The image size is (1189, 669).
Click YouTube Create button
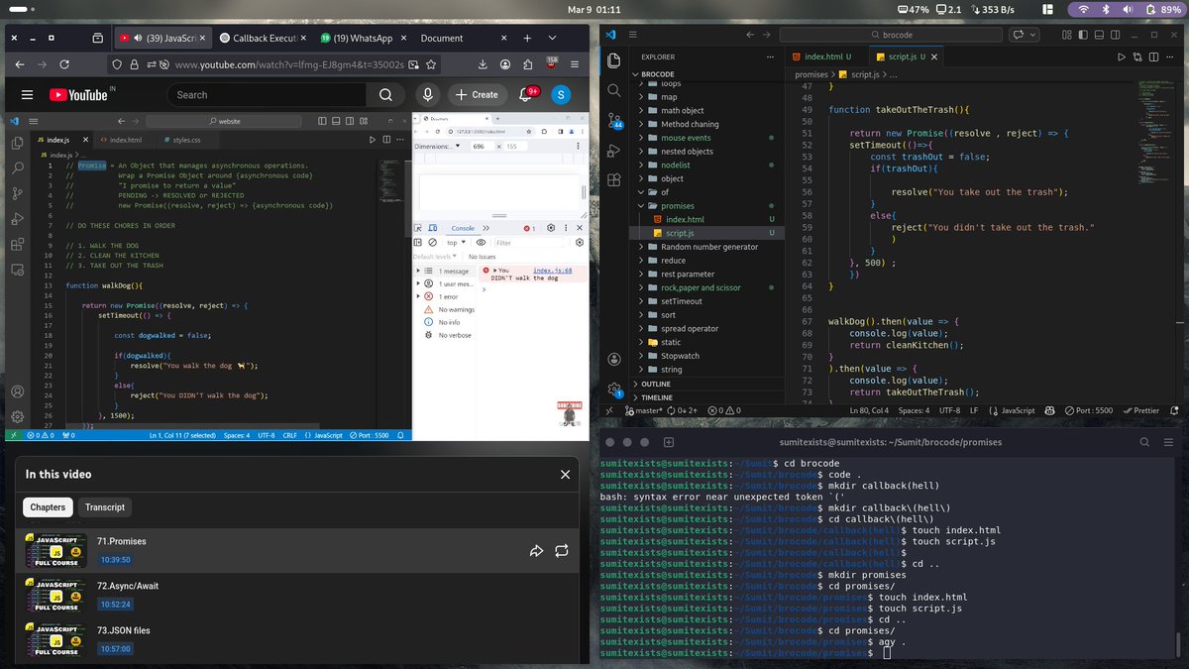click(476, 94)
